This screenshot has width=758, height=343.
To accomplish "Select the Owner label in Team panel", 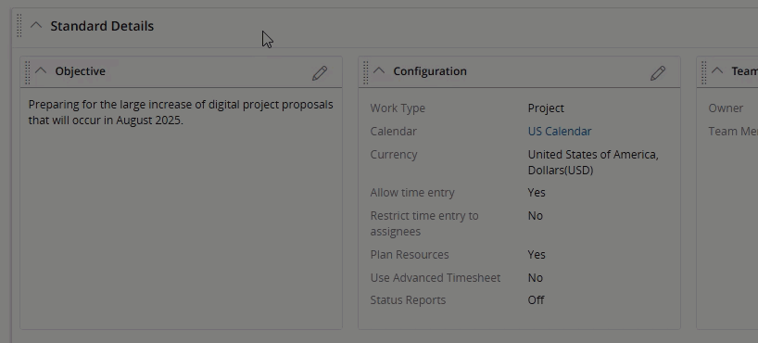I will point(726,108).
